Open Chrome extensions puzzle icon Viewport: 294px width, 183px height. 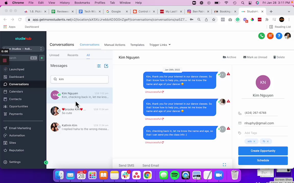click(x=267, y=20)
